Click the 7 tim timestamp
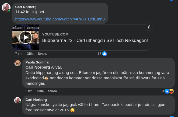 click(19, 54)
